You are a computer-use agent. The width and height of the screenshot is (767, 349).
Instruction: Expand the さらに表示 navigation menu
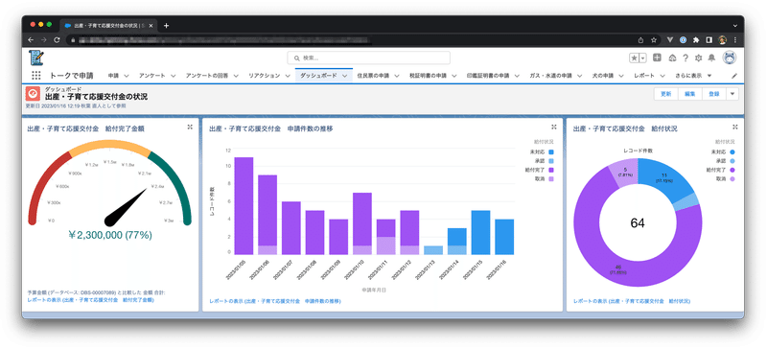693,76
